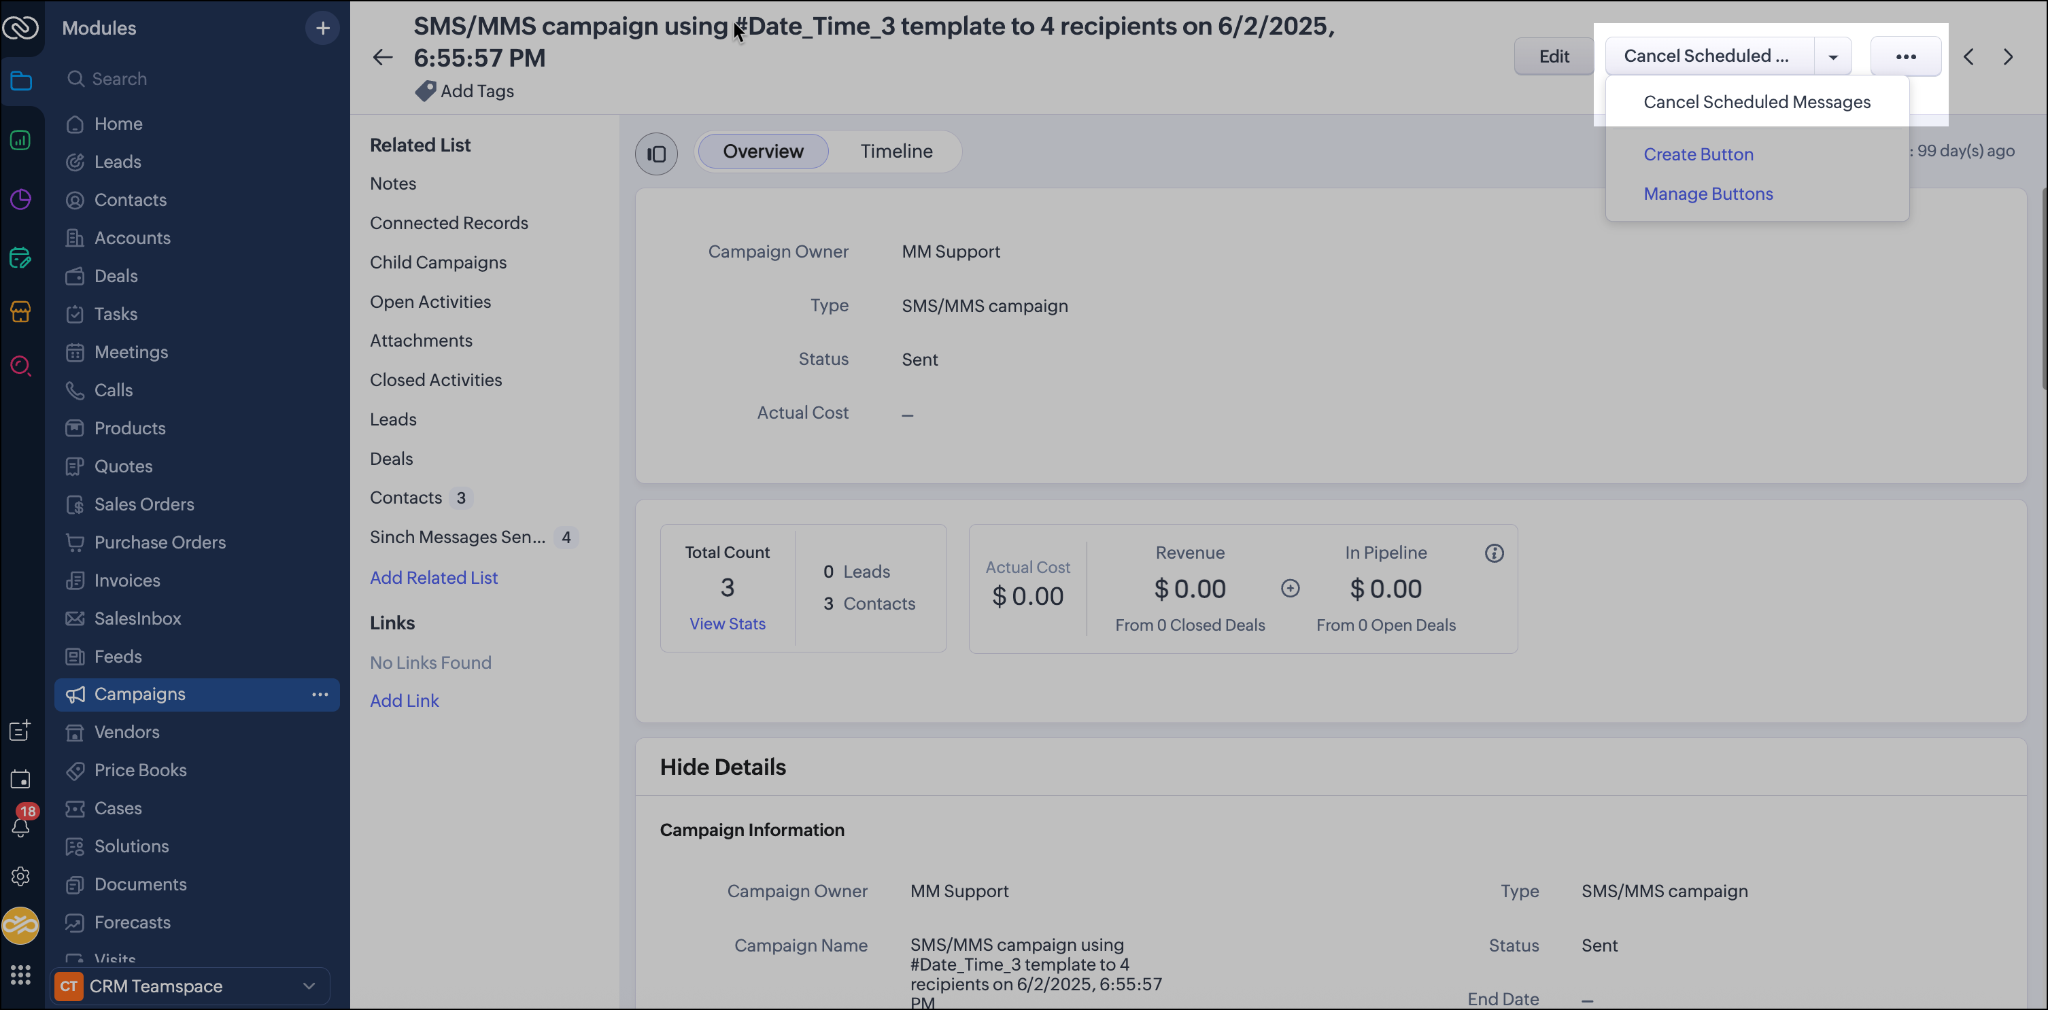Choose Create Button in dropdown menu

pyautogui.click(x=1699, y=155)
